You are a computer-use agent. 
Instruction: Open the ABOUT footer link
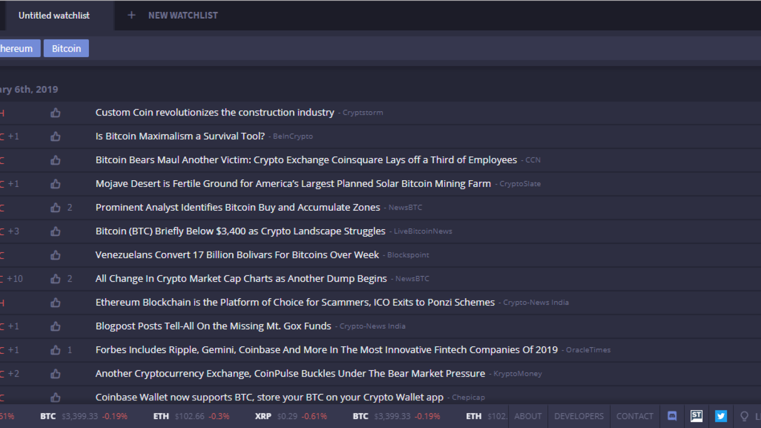528,416
